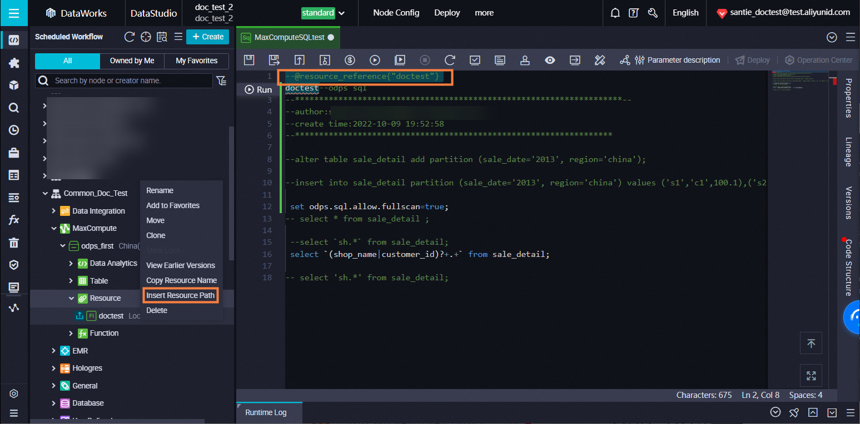Reload the editor with the toolbar refresh icon
Image resolution: width=860 pixels, height=424 pixels.
450,60
